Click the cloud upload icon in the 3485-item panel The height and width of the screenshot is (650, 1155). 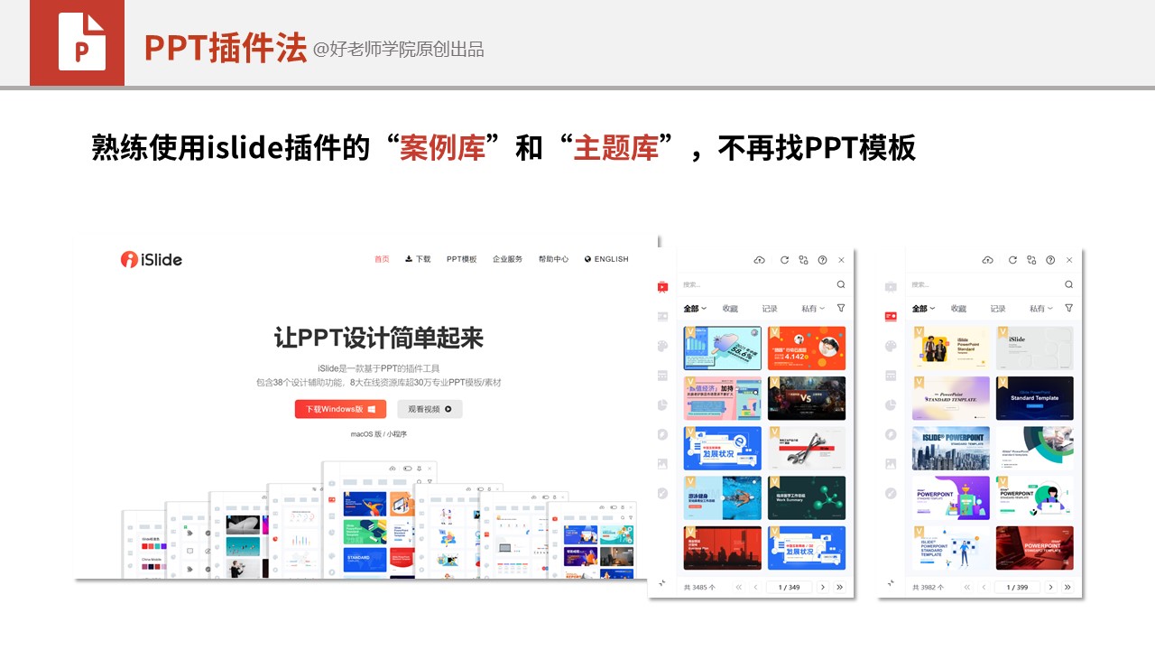760,260
